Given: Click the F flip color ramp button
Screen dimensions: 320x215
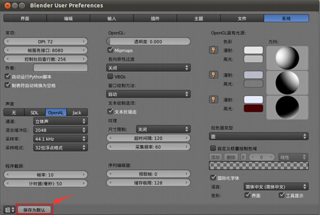Looking at the screenshot, I should pyautogui.click(x=243, y=157).
